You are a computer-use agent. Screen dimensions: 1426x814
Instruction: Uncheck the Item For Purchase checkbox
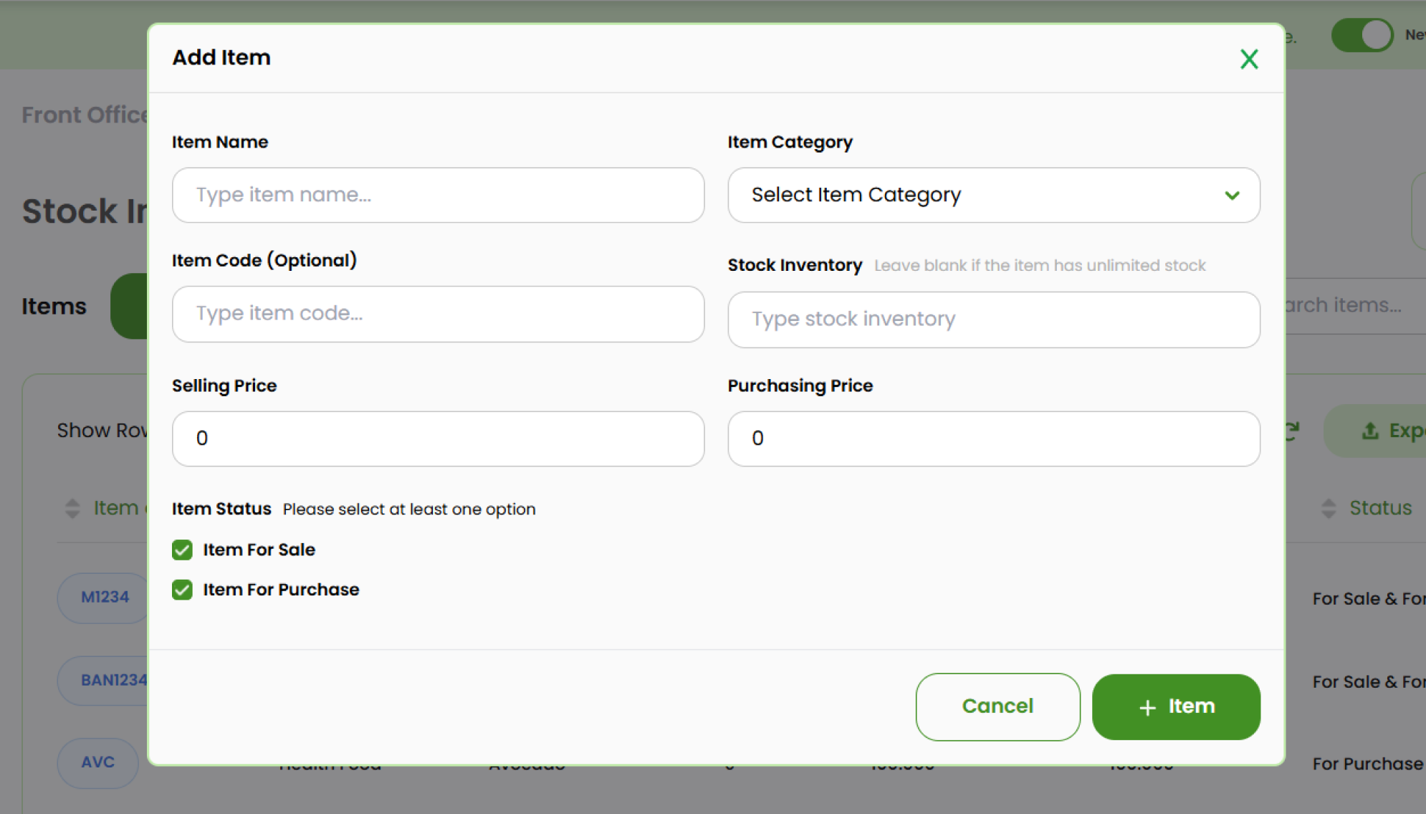pyautogui.click(x=182, y=590)
